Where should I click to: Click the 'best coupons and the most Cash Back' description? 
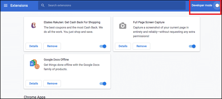(x=73, y=30)
